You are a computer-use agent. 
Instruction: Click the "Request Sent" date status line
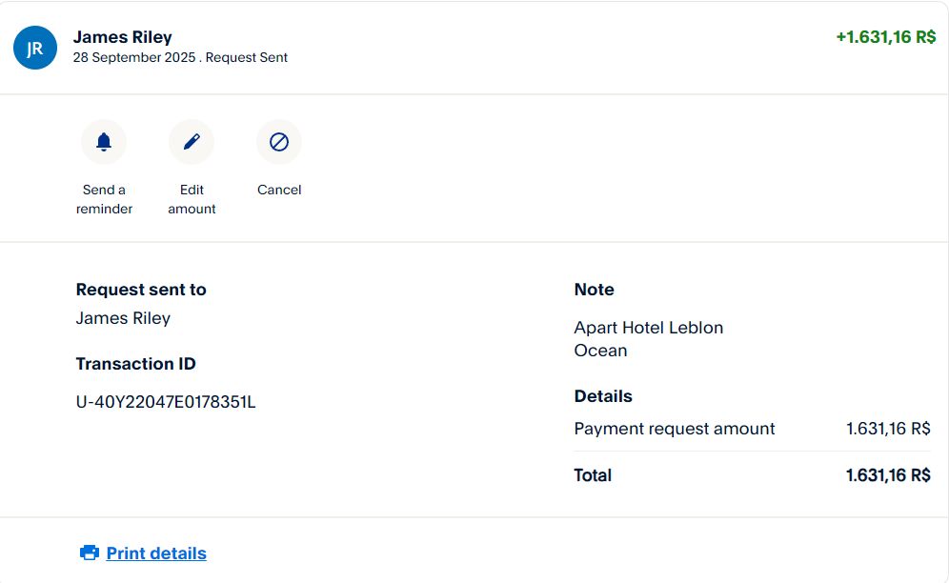180,57
